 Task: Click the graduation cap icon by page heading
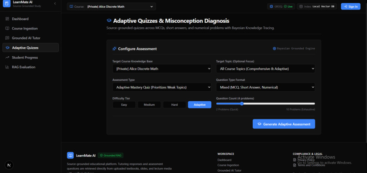tap(109, 20)
